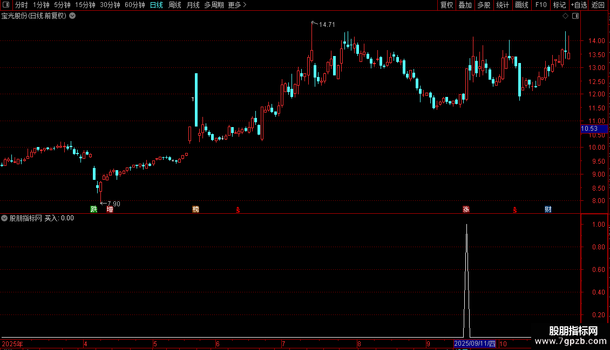610x350 pixels.
Task: Click the blue 财 event marker
Action: coord(548,209)
